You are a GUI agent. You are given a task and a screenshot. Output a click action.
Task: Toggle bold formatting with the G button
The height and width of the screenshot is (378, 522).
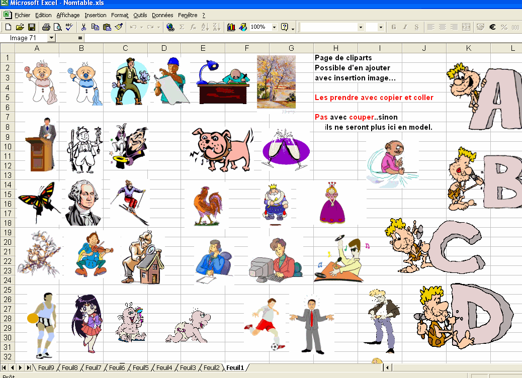[393, 27]
